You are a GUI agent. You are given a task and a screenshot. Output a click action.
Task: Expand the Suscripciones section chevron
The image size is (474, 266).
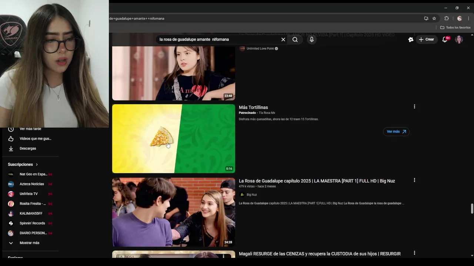pos(37,164)
